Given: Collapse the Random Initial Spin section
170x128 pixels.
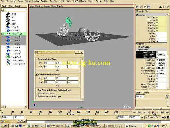Looking at the screenshot, I should tap(37, 59).
